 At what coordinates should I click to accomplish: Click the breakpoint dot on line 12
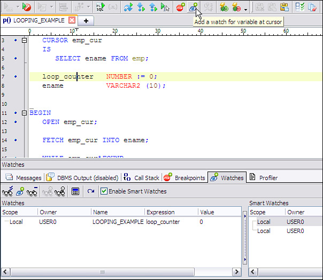16,122
